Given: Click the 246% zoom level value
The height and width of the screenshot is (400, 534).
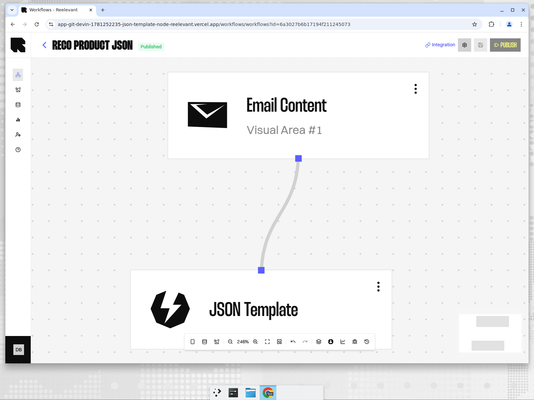Looking at the screenshot, I should [243, 342].
